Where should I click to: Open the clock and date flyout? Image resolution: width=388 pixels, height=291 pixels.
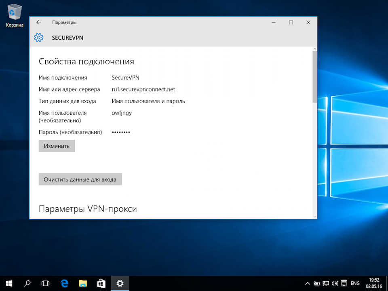pyautogui.click(x=374, y=283)
